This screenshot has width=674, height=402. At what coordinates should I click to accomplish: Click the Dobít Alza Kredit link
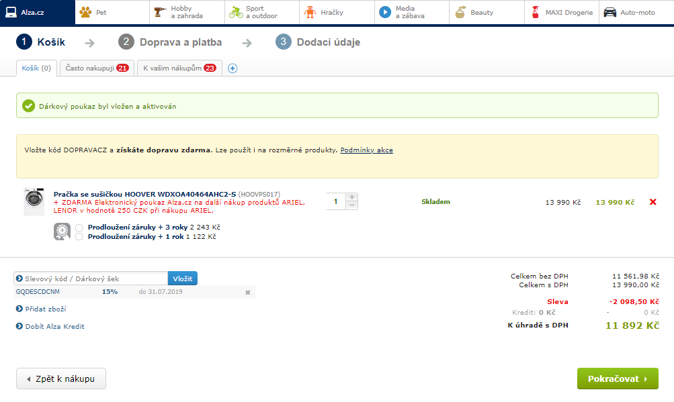tap(54, 326)
